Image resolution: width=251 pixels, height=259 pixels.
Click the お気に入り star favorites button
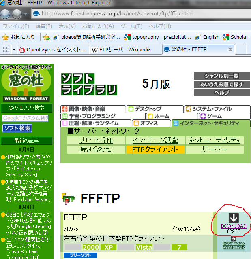click(x=19, y=37)
